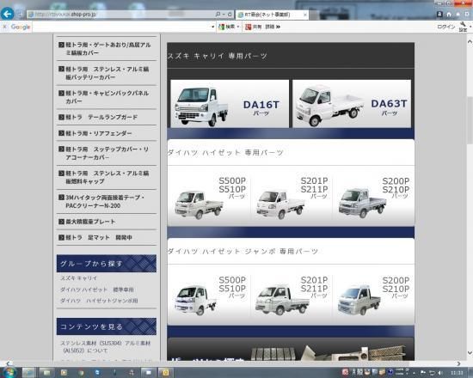Open 軽トラ テールランプガード category
The width and height of the screenshot is (473, 378).
coord(107,117)
